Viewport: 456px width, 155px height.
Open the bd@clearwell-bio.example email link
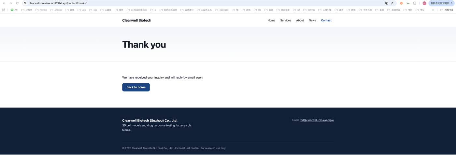tap(317, 120)
